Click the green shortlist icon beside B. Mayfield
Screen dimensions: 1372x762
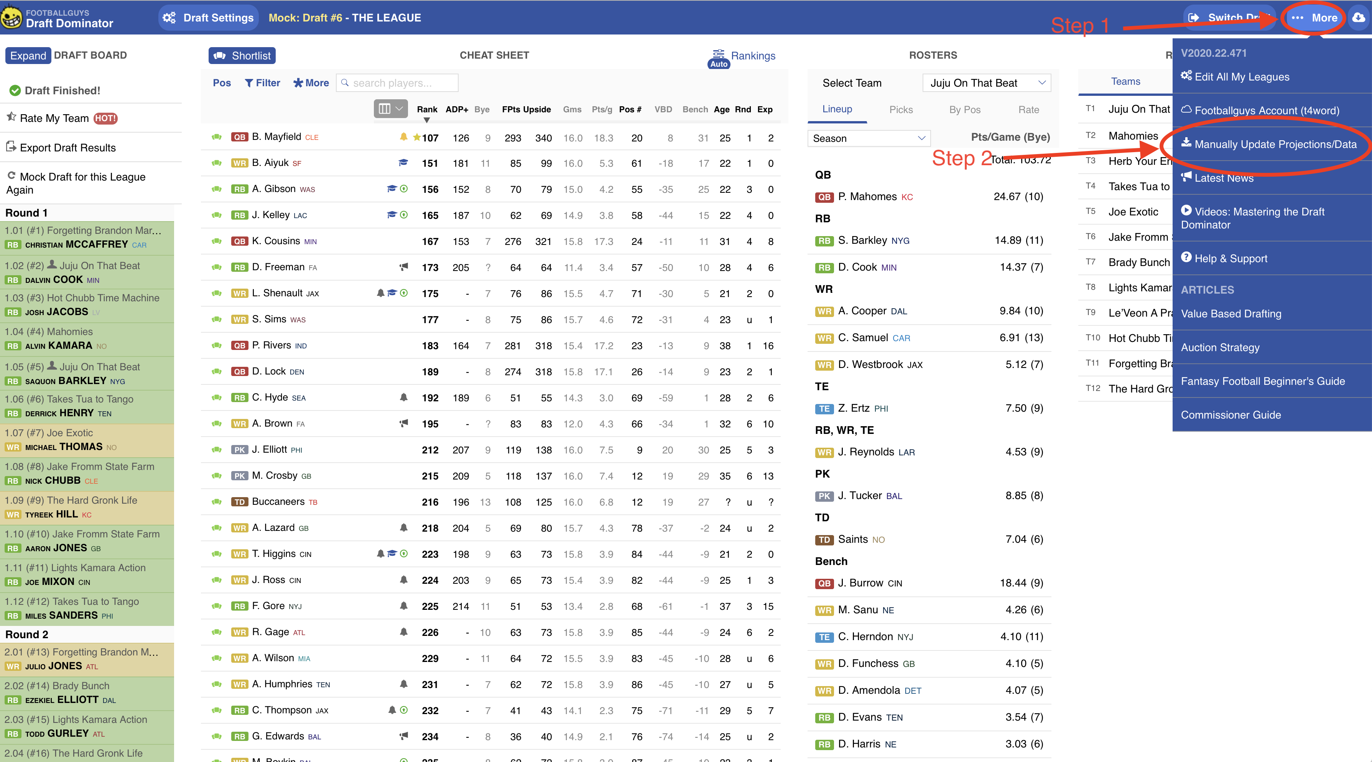tap(216, 137)
